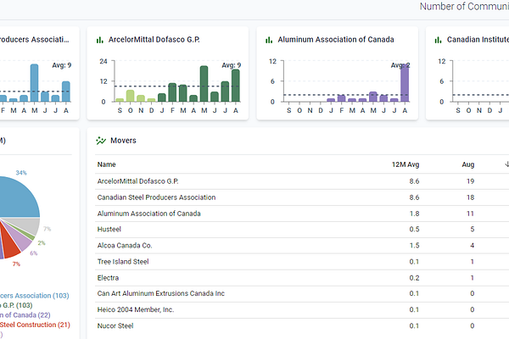Select Heico 2004 Member, Inc. row
The height and width of the screenshot is (339, 509).
click(302, 310)
